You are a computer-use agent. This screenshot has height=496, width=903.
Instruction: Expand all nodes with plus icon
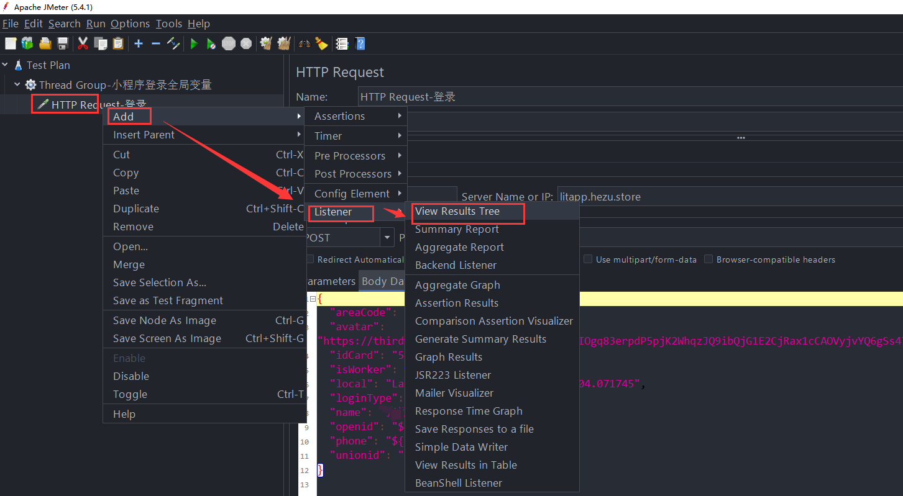pyautogui.click(x=139, y=43)
